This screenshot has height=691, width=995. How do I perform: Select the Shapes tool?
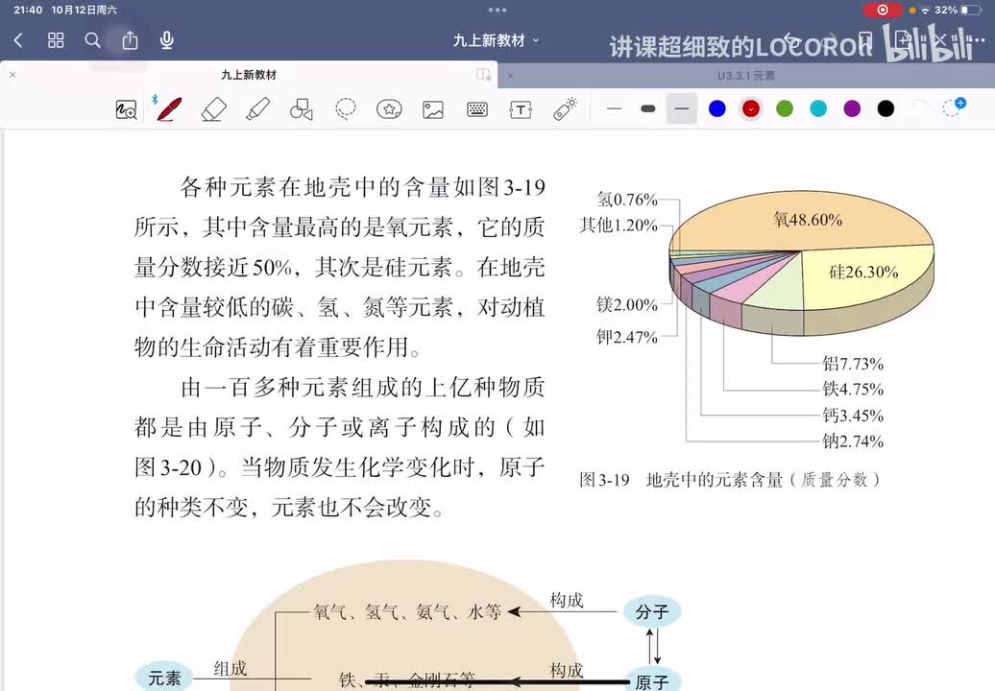pyautogui.click(x=302, y=109)
